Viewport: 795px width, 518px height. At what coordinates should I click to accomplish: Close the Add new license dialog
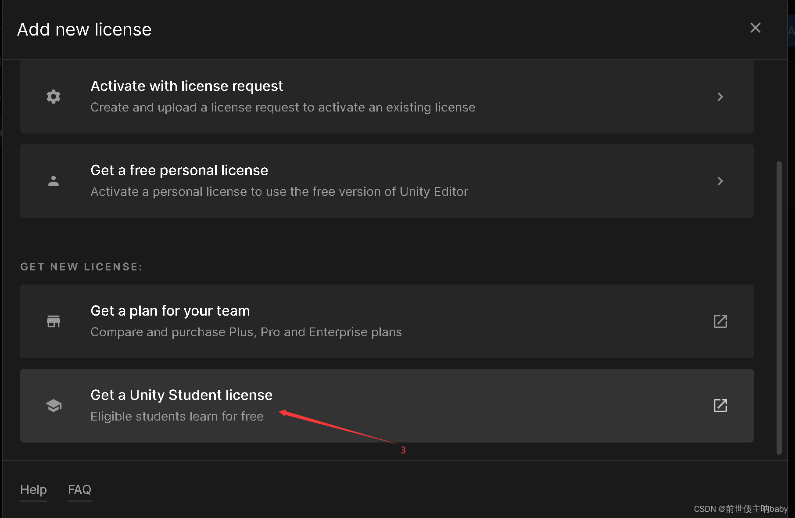pyautogui.click(x=755, y=28)
